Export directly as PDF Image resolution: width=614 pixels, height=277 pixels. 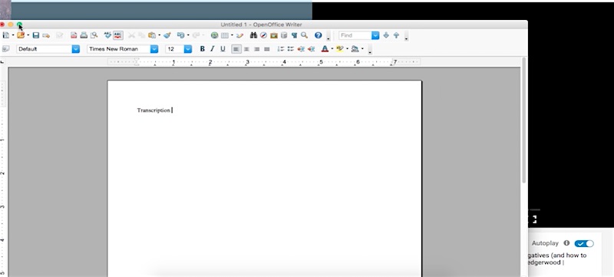coord(74,35)
